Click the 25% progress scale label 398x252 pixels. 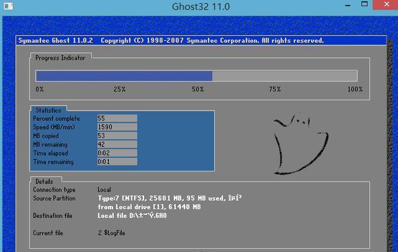(119, 89)
